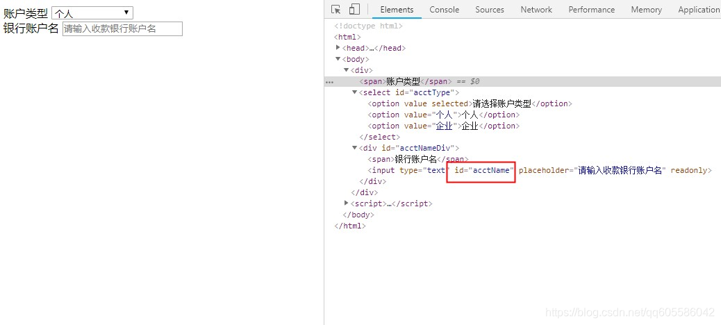Expand the script node arrow
This screenshot has width=721, height=325.
[346, 203]
